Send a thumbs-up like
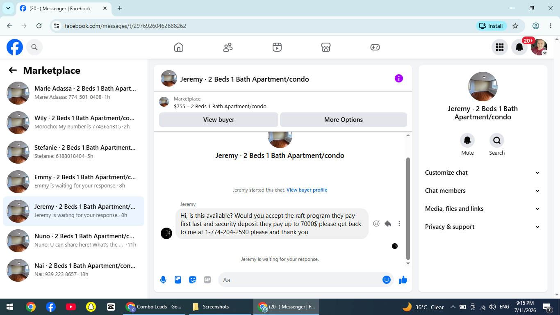Viewport: 560px width, 315px height. (403, 280)
